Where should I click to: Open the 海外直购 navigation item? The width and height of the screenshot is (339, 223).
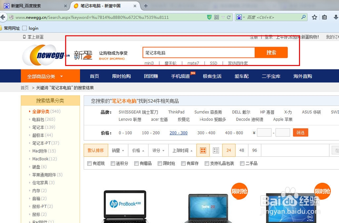[303, 76]
